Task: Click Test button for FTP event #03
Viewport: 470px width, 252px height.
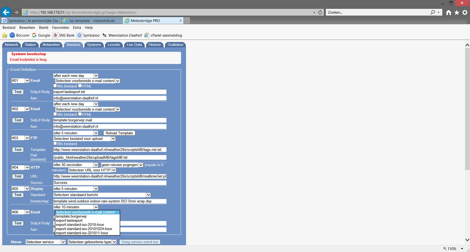Action: click(x=18, y=150)
